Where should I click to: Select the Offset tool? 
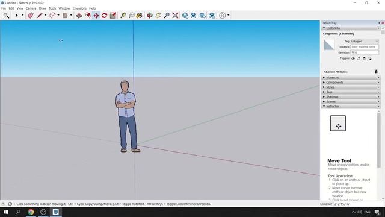click(88, 16)
